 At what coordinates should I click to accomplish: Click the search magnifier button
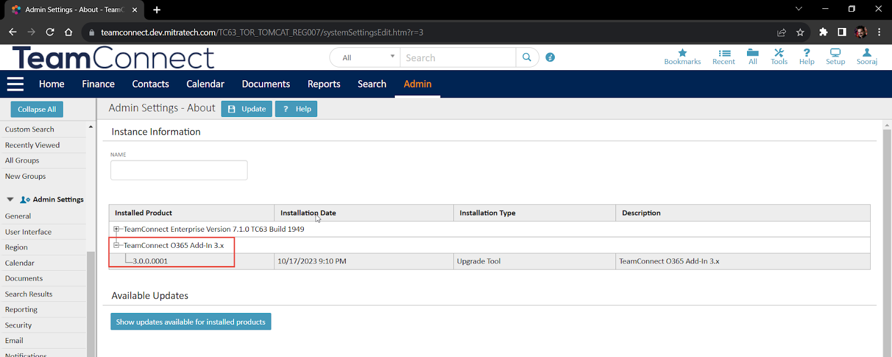point(527,57)
